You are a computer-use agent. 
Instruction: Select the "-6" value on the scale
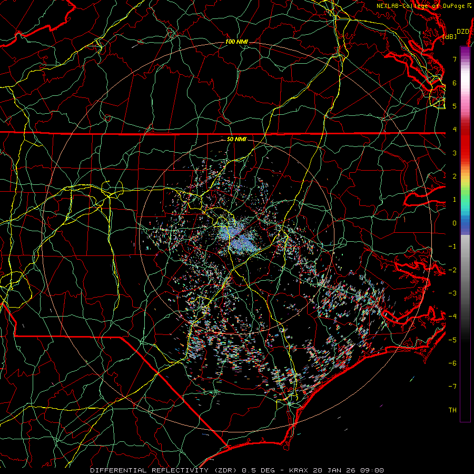click(x=452, y=363)
